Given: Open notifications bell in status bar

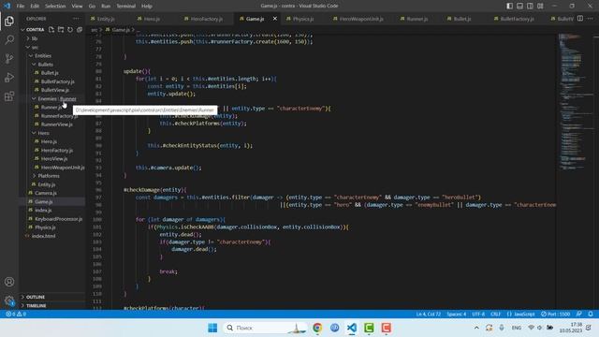Looking at the screenshot, I should click(591, 314).
